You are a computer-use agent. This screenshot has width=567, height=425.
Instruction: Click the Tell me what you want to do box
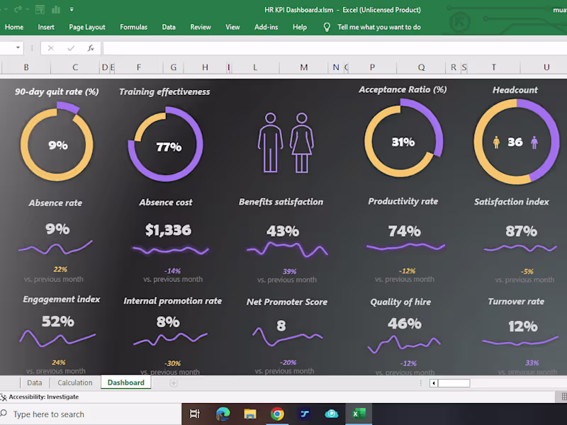[379, 27]
